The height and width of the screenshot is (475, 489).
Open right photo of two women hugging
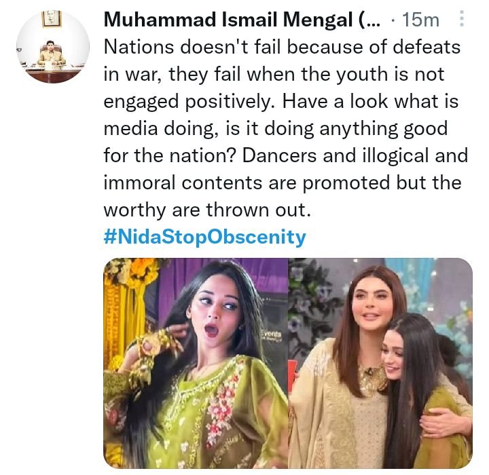(380, 363)
